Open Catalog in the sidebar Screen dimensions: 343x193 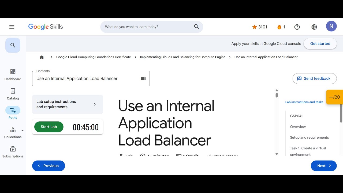[x=13, y=94]
